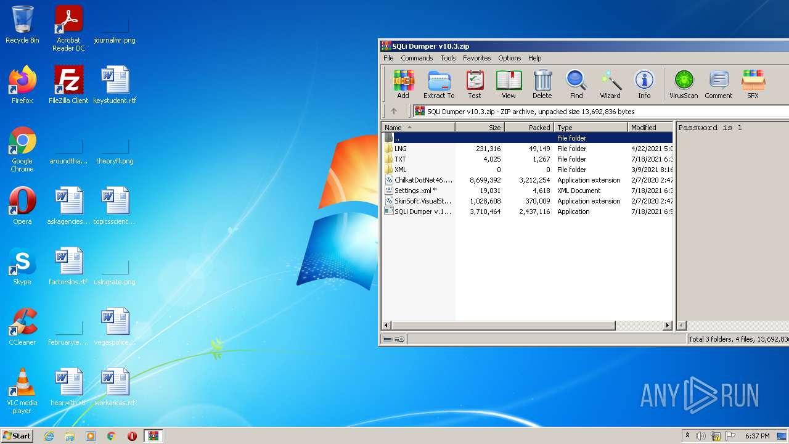Select the Settings.xml file
This screenshot has width=789, height=444.
(x=528, y=191)
